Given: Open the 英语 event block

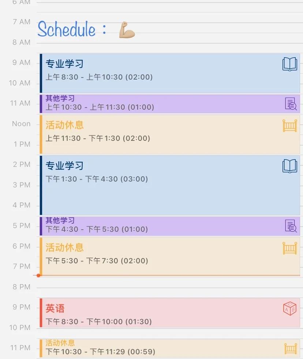Looking at the screenshot, I should 170,313.
